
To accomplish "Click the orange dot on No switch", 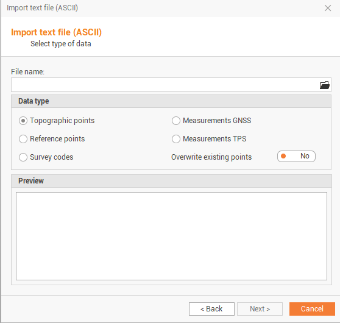I will 283,156.
